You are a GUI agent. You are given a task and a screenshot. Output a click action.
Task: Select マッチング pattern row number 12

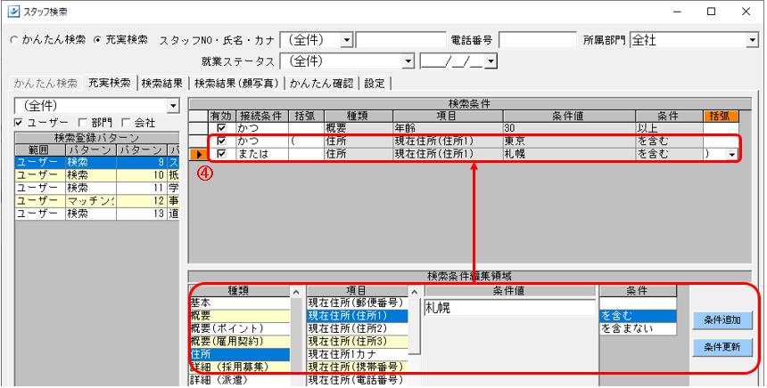[x=97, y=200]
